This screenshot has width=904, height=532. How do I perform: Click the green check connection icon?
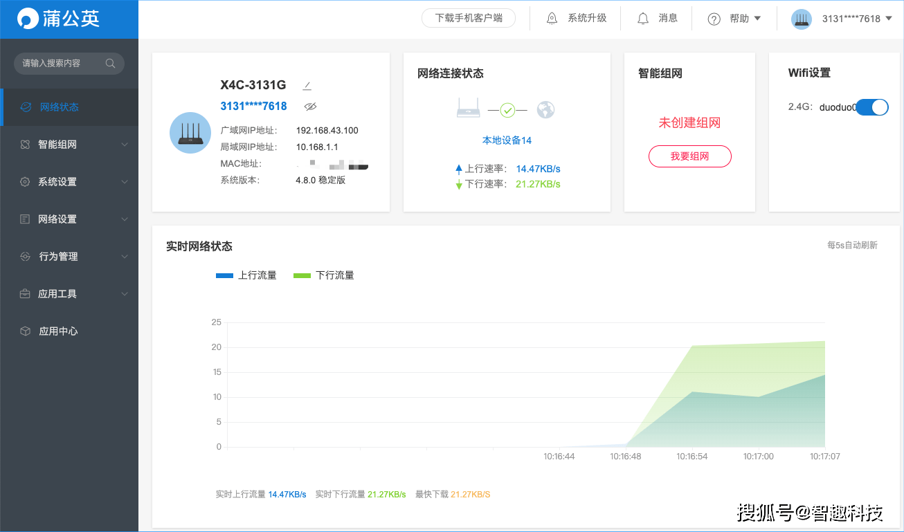508,110
